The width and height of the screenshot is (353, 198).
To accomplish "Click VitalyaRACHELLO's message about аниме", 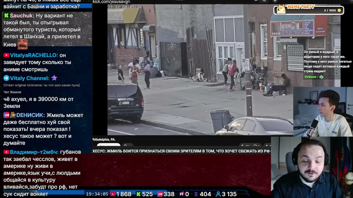I will point(37,62).
